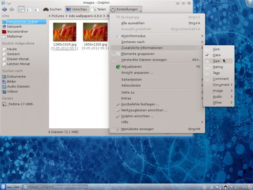Click the Teilen split view button

(99, 9)
